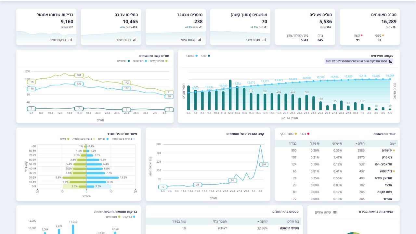This screenshot has height=234, width=416.
Task: Click the doubling note about 32 ימים
Action: click(x=359, y=61)
